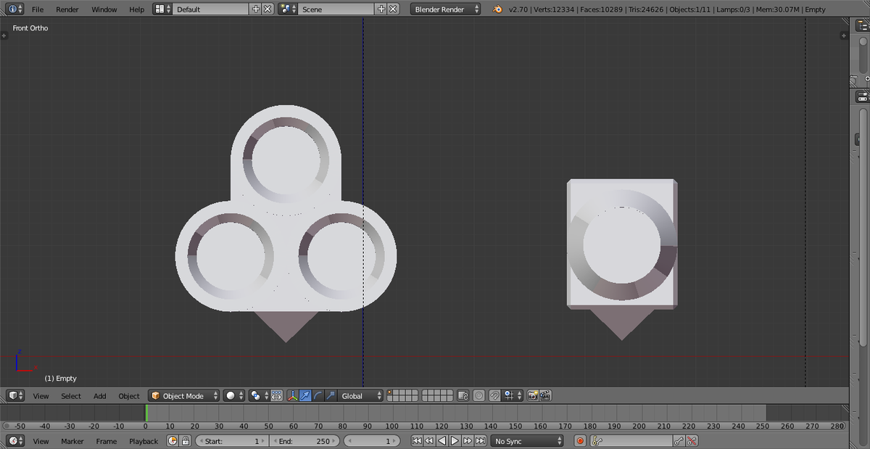The height and width of the screenshot is (449, 870).
Task: Click the Blender logo icon
Action: 497,9
